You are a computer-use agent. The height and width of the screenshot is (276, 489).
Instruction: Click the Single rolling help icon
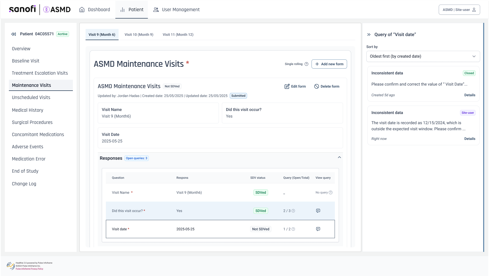(306, 64)
